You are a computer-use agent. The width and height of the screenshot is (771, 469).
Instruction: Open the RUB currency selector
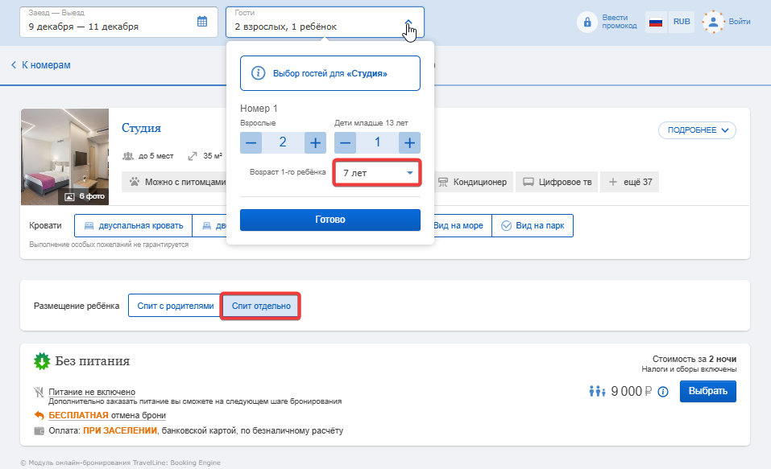point(682,22)
